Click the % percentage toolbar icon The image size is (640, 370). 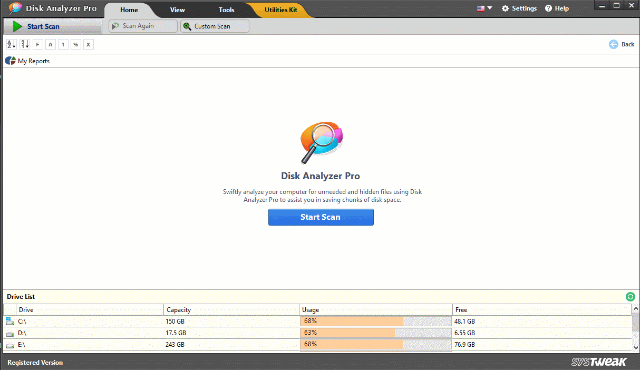pos(76,44)
